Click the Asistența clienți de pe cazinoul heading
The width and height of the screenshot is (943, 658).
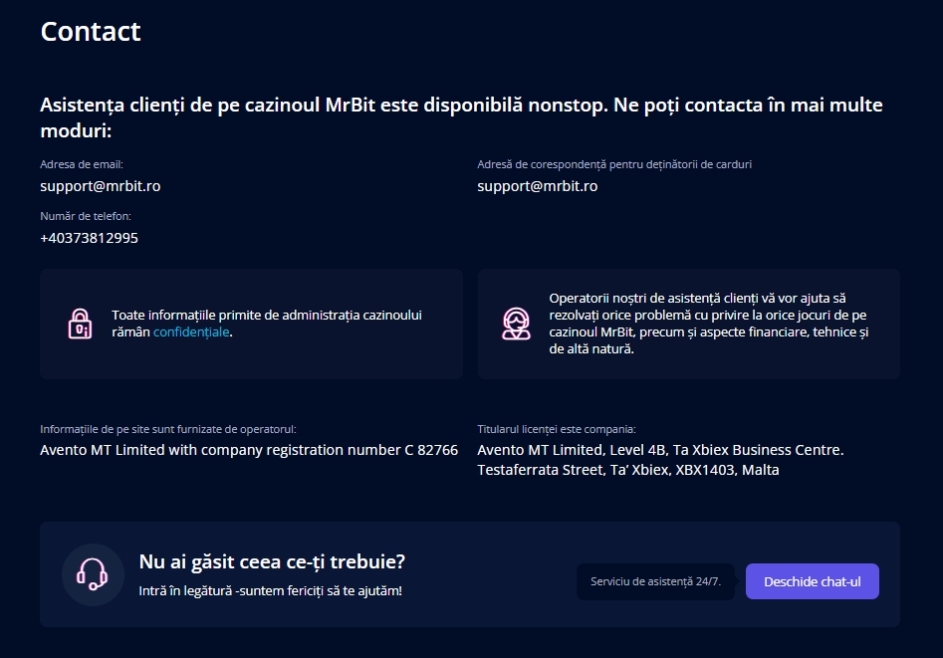coord(461,117)
